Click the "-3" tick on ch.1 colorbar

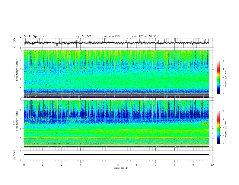pos(222,61)
